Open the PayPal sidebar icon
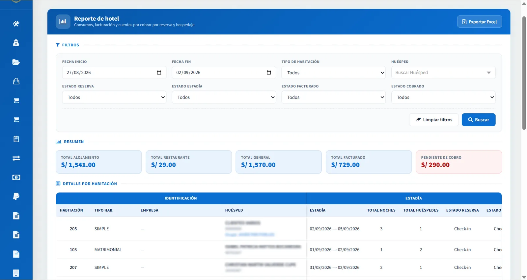This screenshot has width=527, height=280. tap(16, 196)
